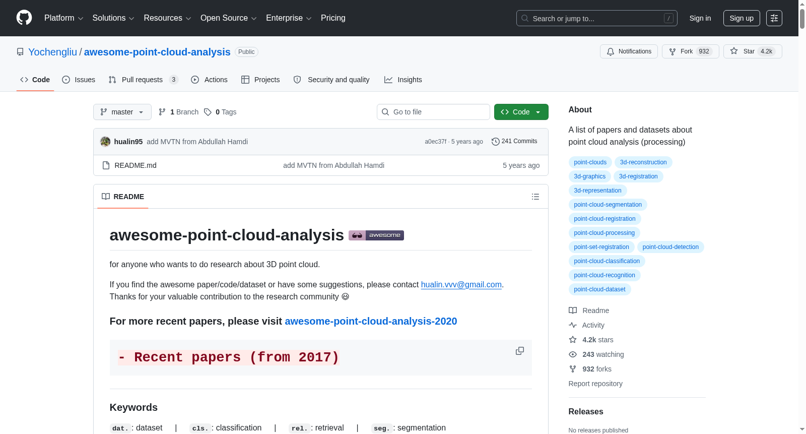Click the bell icon in Notifications
806x434 pixels.
click(x=611, y=51)
